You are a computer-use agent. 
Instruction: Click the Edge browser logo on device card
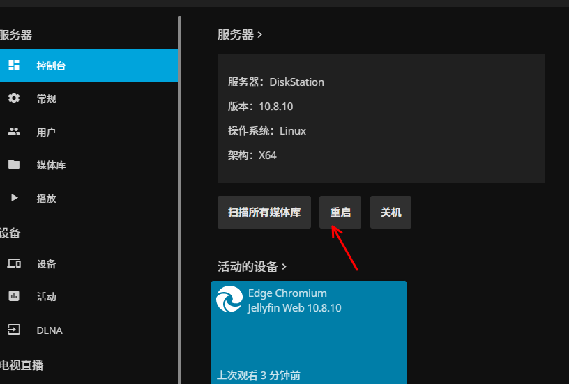coord(229,300)
